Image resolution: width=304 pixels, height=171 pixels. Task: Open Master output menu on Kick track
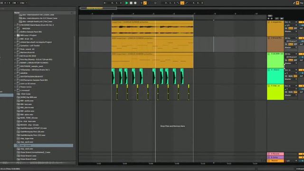click(291, 79)
